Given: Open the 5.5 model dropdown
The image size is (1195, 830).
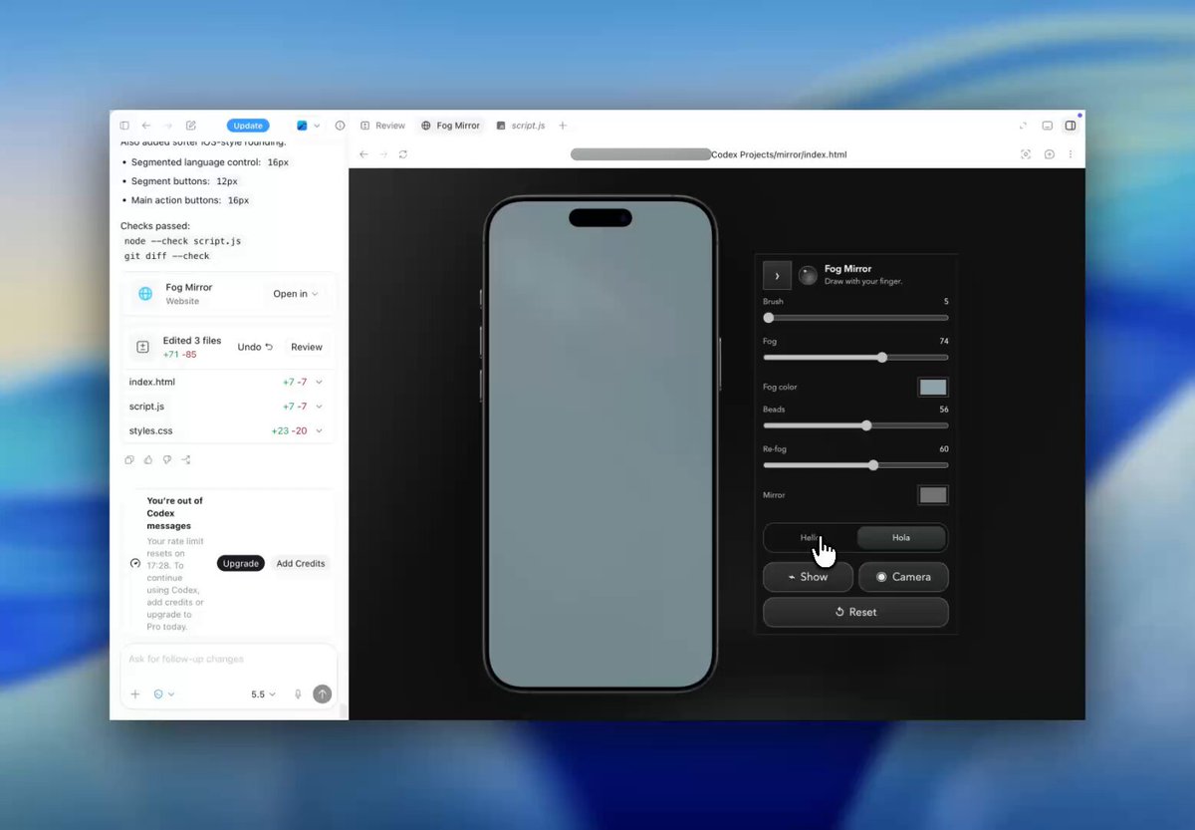Looking at the screenshot, I should coord(263,693).
